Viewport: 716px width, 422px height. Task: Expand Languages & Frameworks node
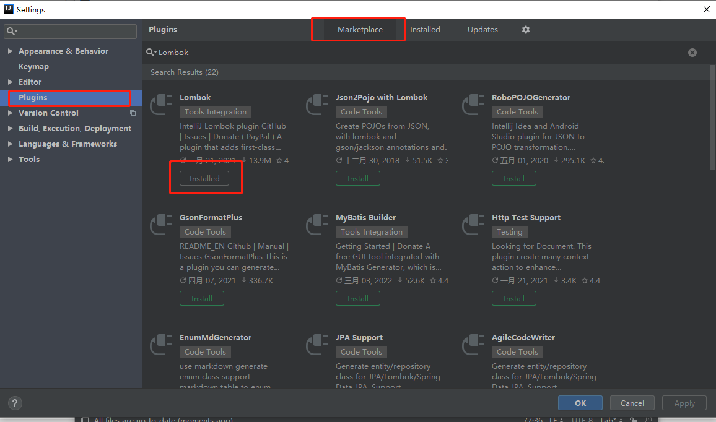pos(10,144)
